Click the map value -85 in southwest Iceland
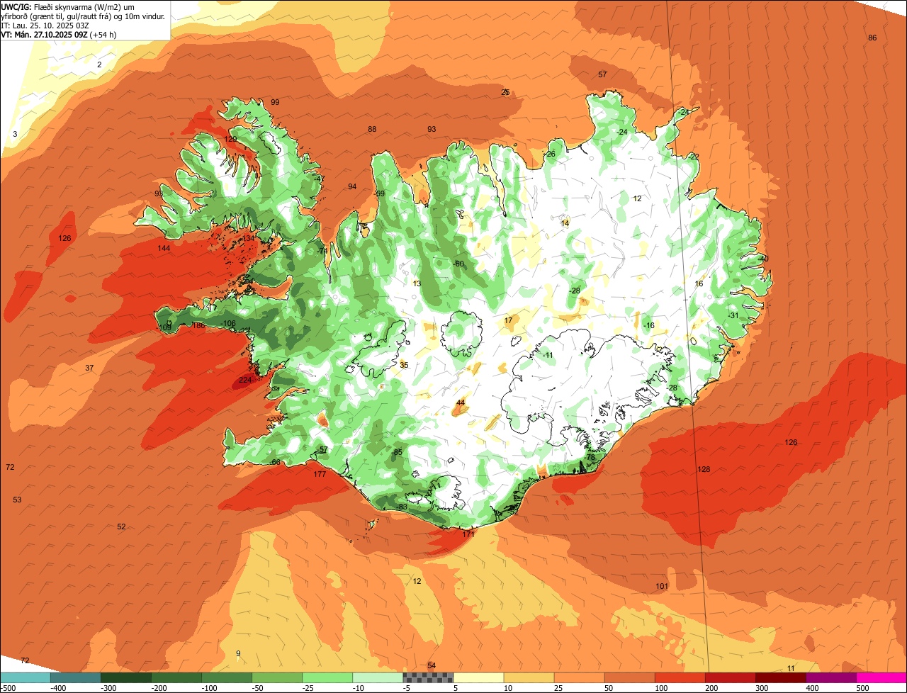The width and height of the screenshot is (907, 693). click(397, 453)
